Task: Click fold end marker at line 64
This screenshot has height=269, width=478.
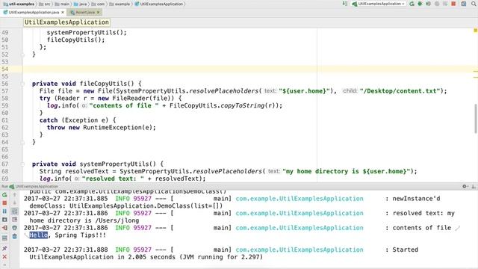Action: tap(23, 142)
